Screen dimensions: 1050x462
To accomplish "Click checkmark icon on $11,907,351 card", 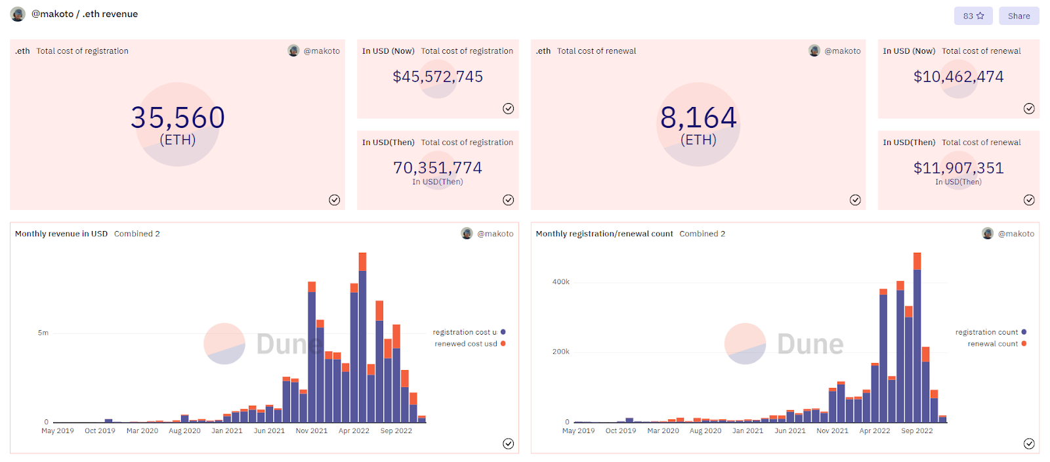I will click(1029, 200).
